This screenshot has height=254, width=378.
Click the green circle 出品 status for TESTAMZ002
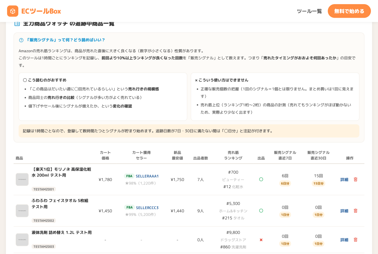coord(261,211)
